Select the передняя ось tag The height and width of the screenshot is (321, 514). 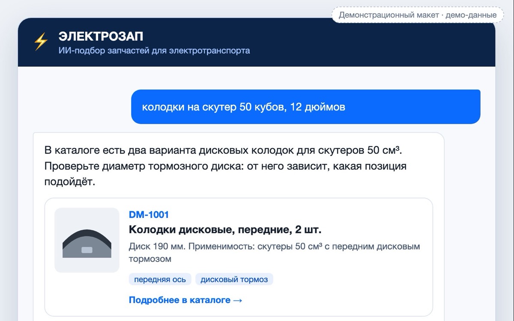[x=160, y=279]
